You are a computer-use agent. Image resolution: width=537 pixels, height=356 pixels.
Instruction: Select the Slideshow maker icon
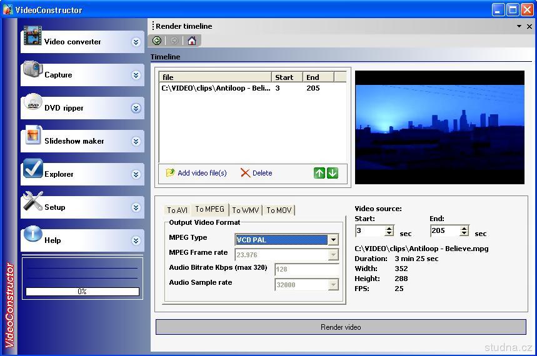coord(33,136)
